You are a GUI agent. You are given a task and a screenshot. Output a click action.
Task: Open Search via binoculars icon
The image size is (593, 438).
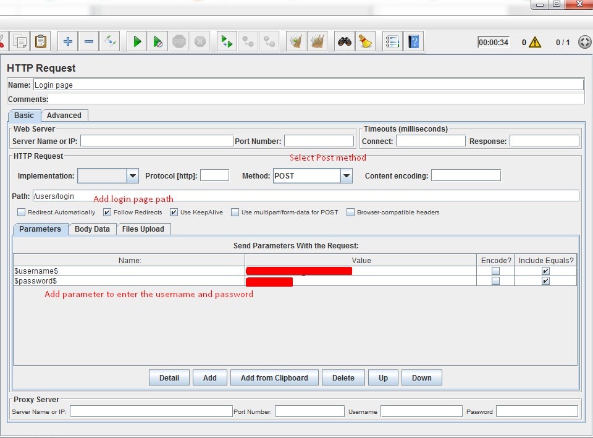coord(345,41)
